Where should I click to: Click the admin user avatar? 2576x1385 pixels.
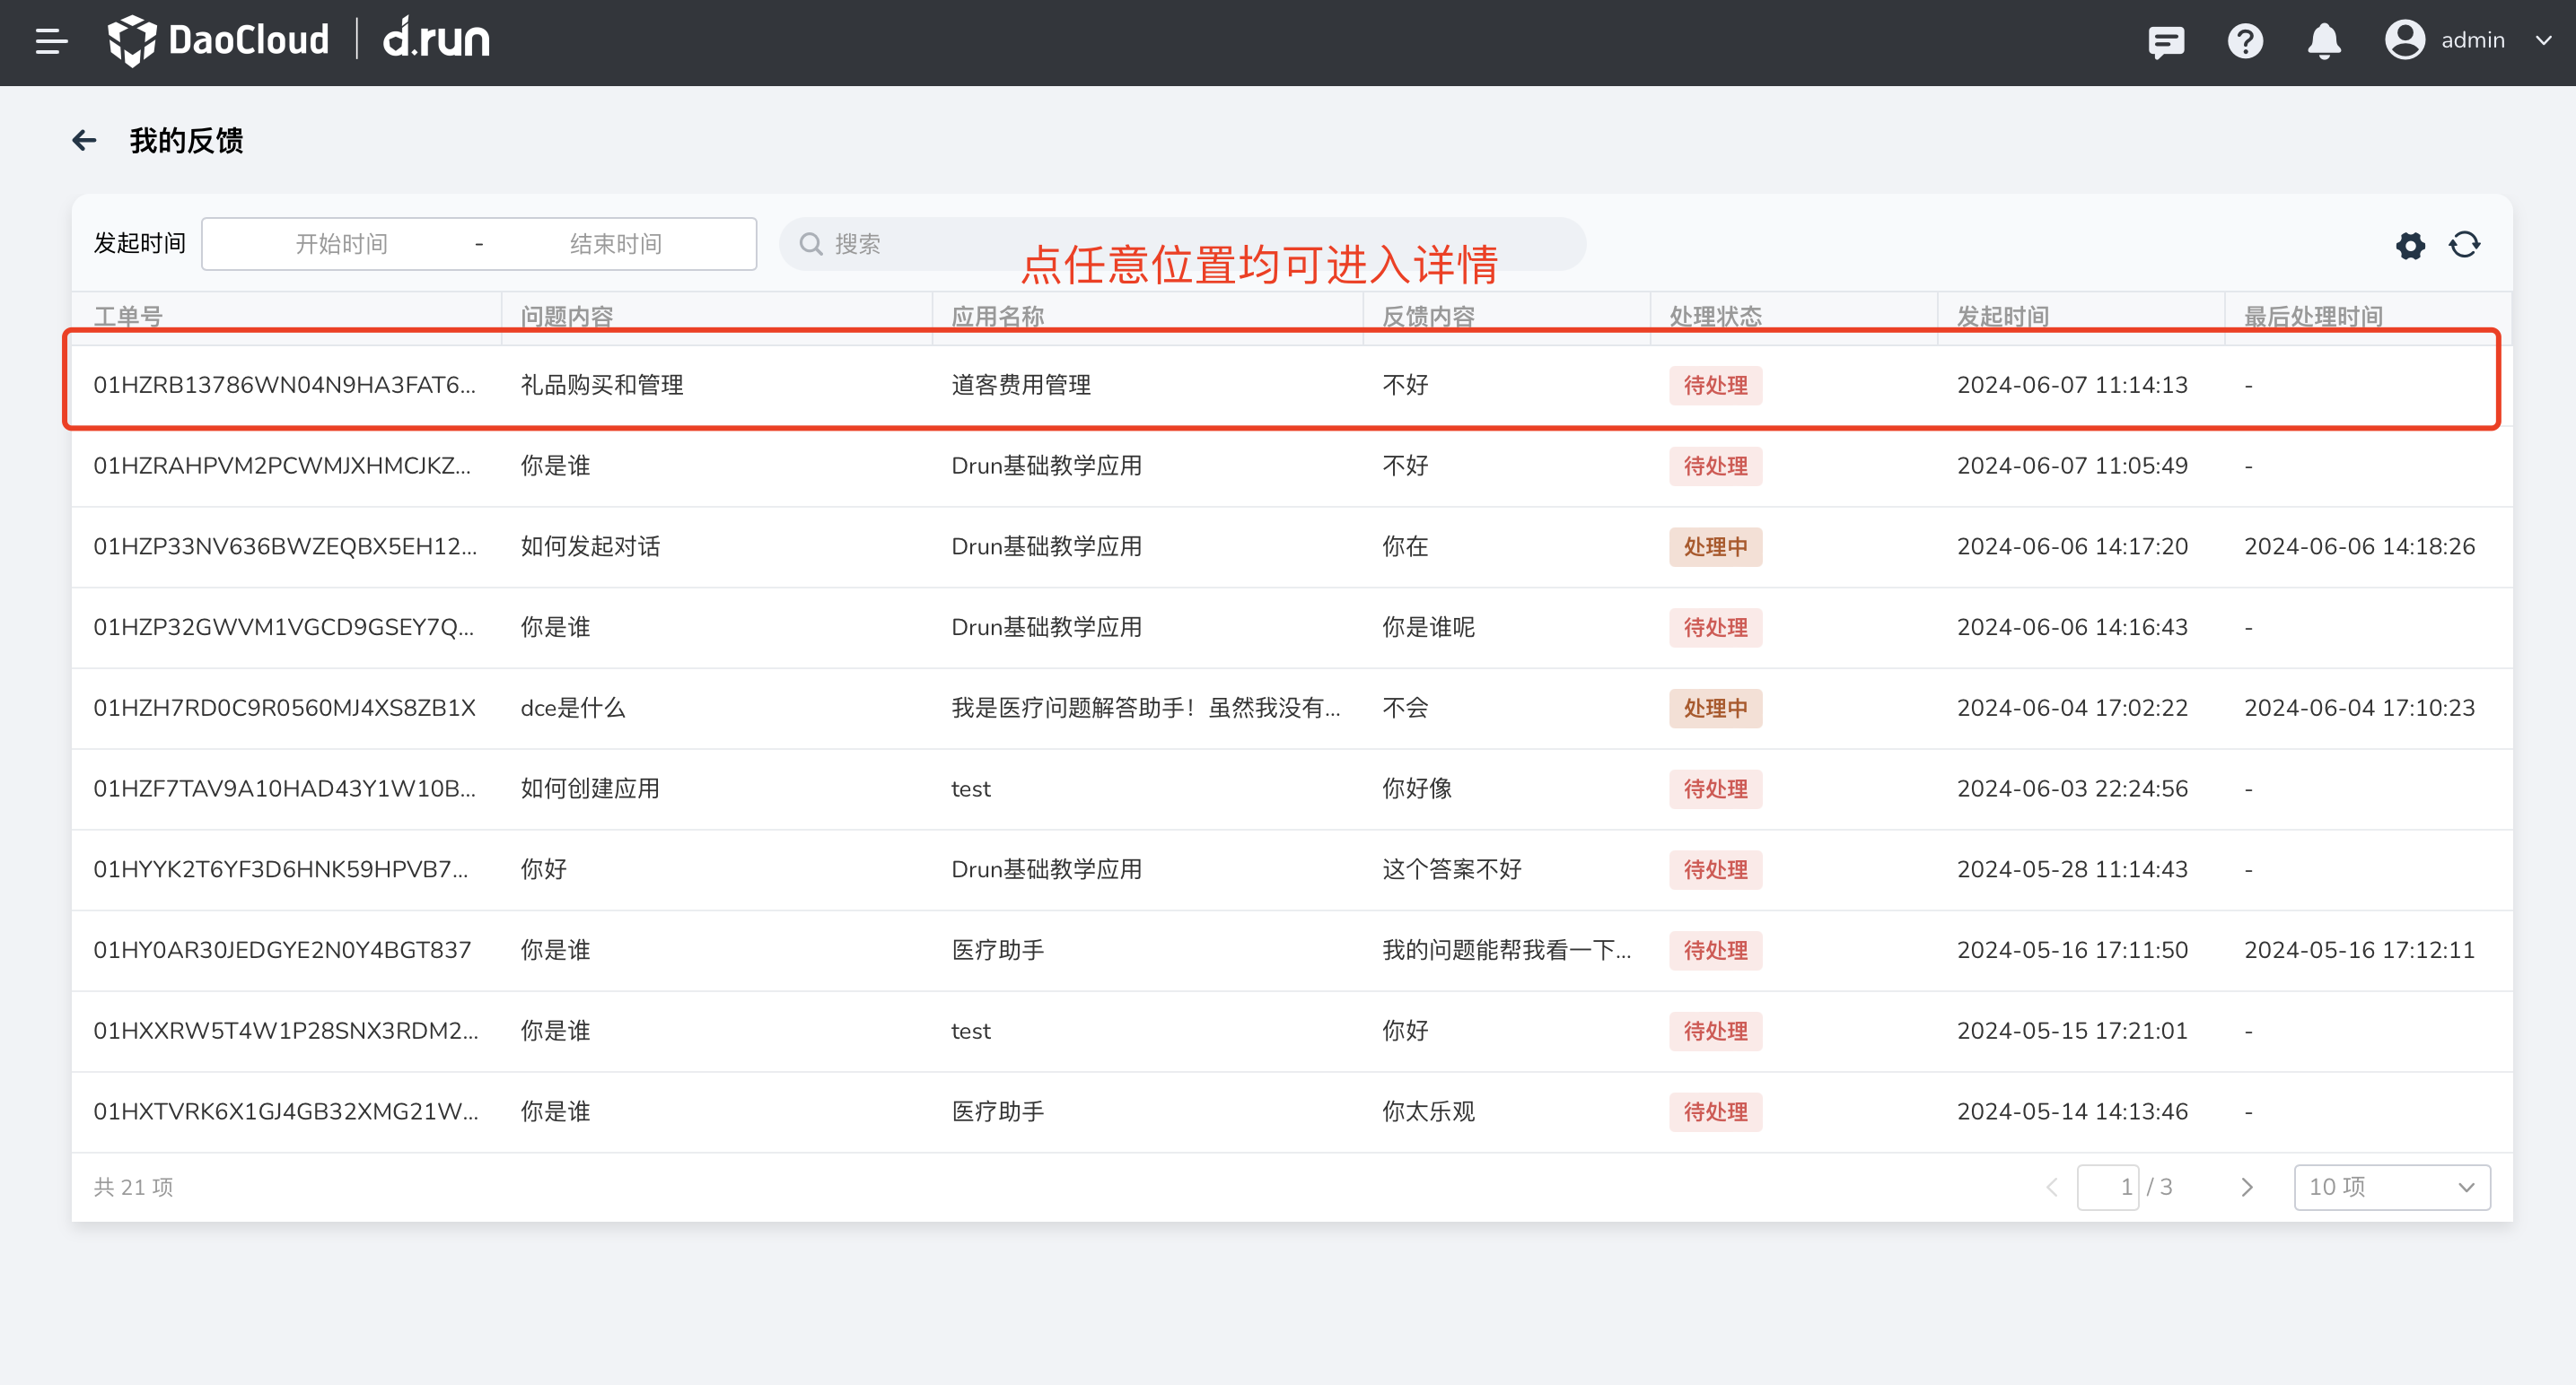[x=2404, y=40]
